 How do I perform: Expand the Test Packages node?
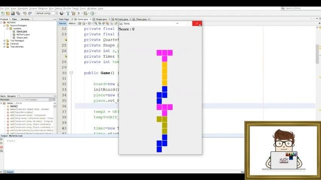(5, 40)
